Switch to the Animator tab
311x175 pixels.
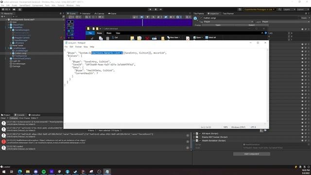pyautogui.click(x=85, y=14)
